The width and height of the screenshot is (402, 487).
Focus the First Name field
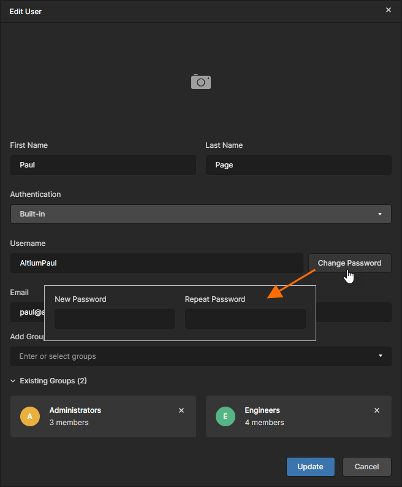(103, 165)
